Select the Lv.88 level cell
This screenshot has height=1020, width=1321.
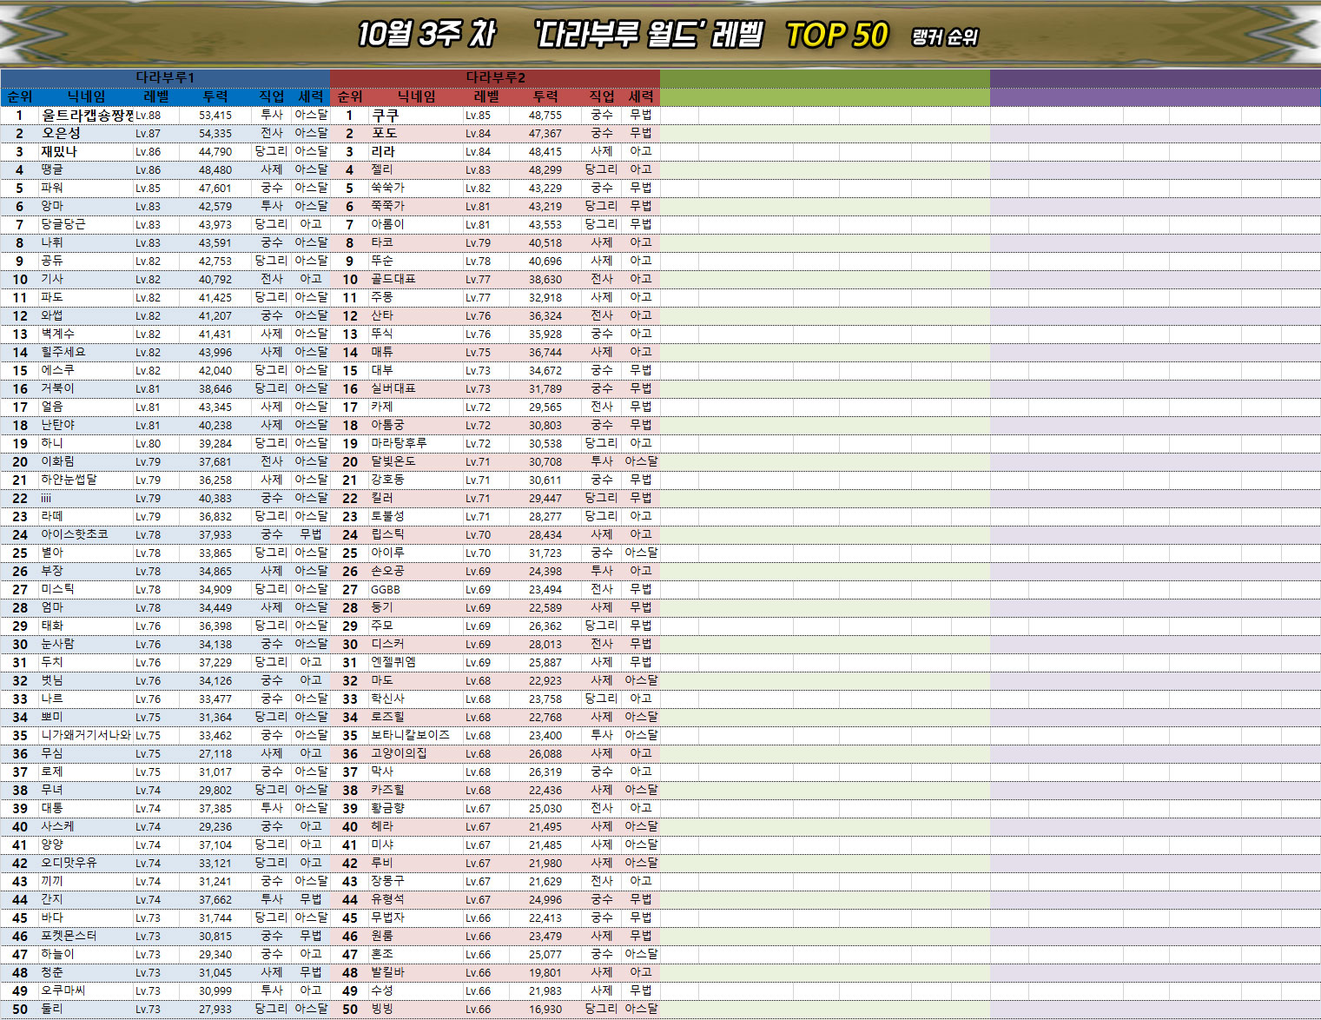click(148, 115)
